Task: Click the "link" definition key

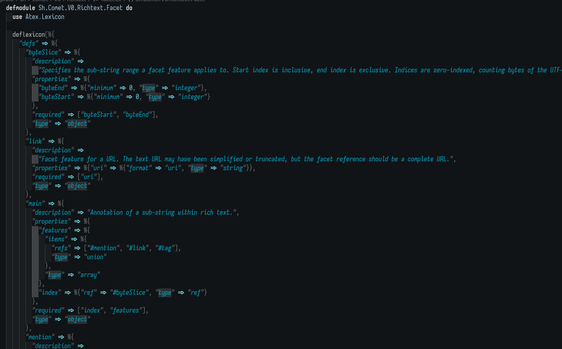Action: 35,141
